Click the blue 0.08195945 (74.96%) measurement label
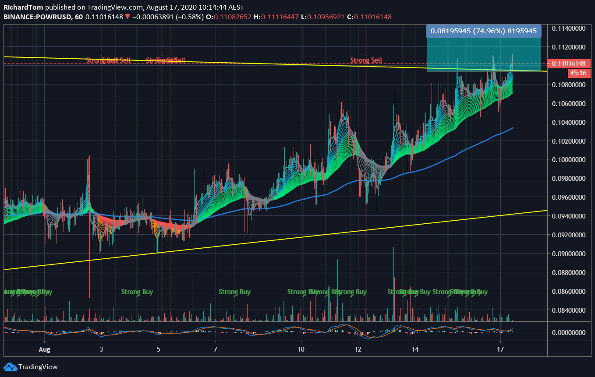 [x=484, y=31]
